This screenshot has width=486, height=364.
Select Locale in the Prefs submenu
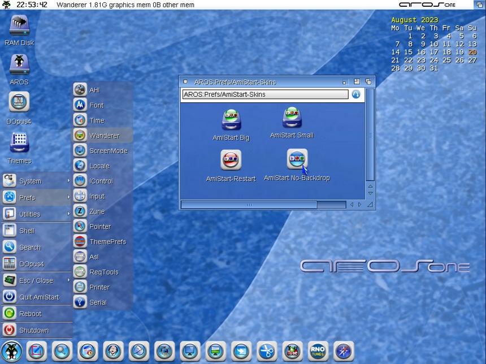99,166
